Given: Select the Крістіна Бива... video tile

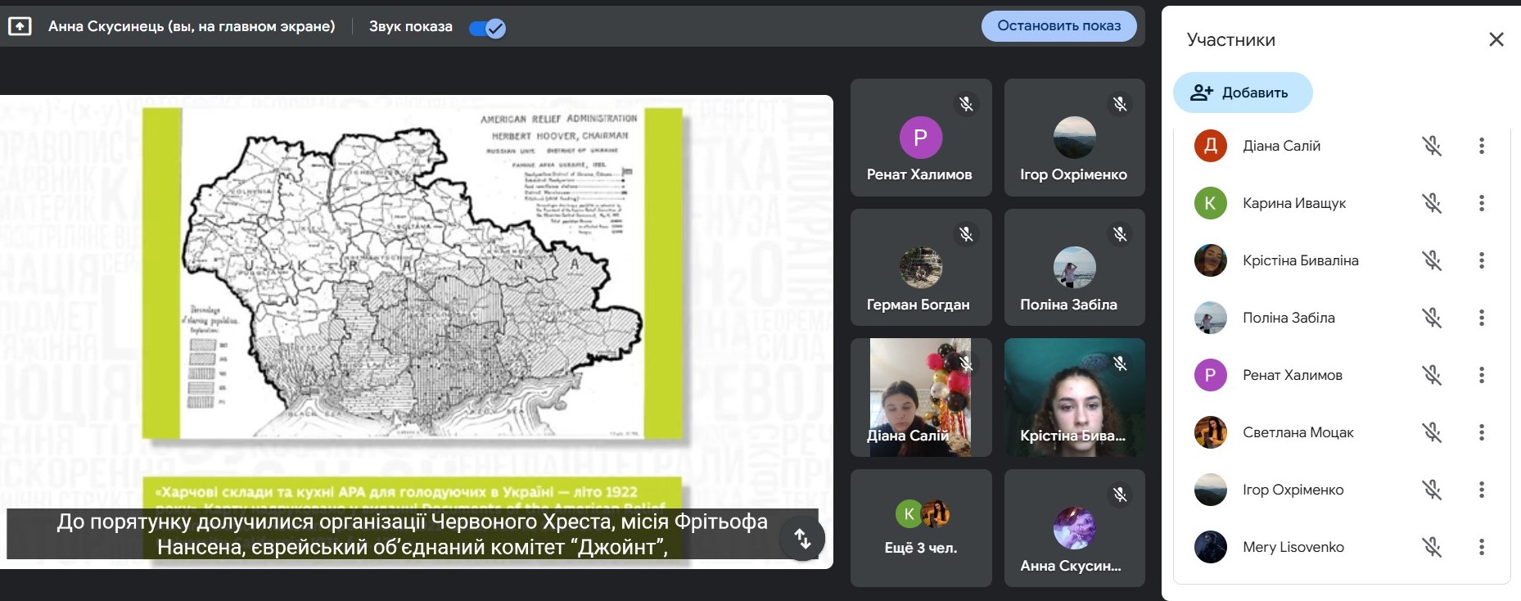Looking at the screenshot, I should (x=1075, y=398).
